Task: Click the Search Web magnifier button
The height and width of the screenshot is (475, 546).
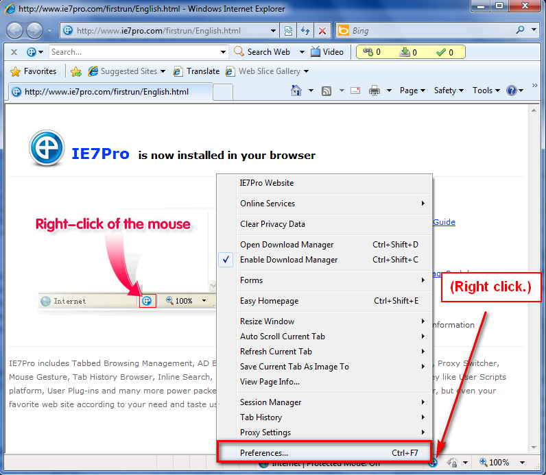Action: pos(262,52)
